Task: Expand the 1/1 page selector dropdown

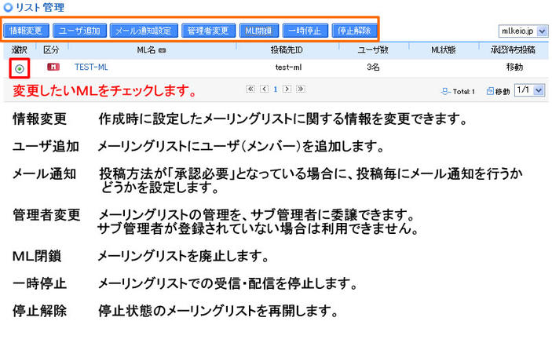Action: point(529,90)
